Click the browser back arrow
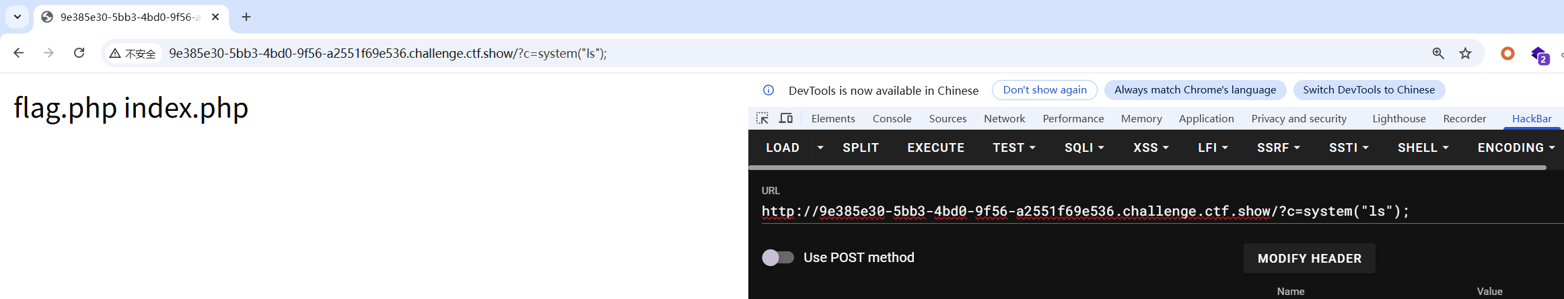This screenshot has height=299, width=1564. [x=19, y=53]
